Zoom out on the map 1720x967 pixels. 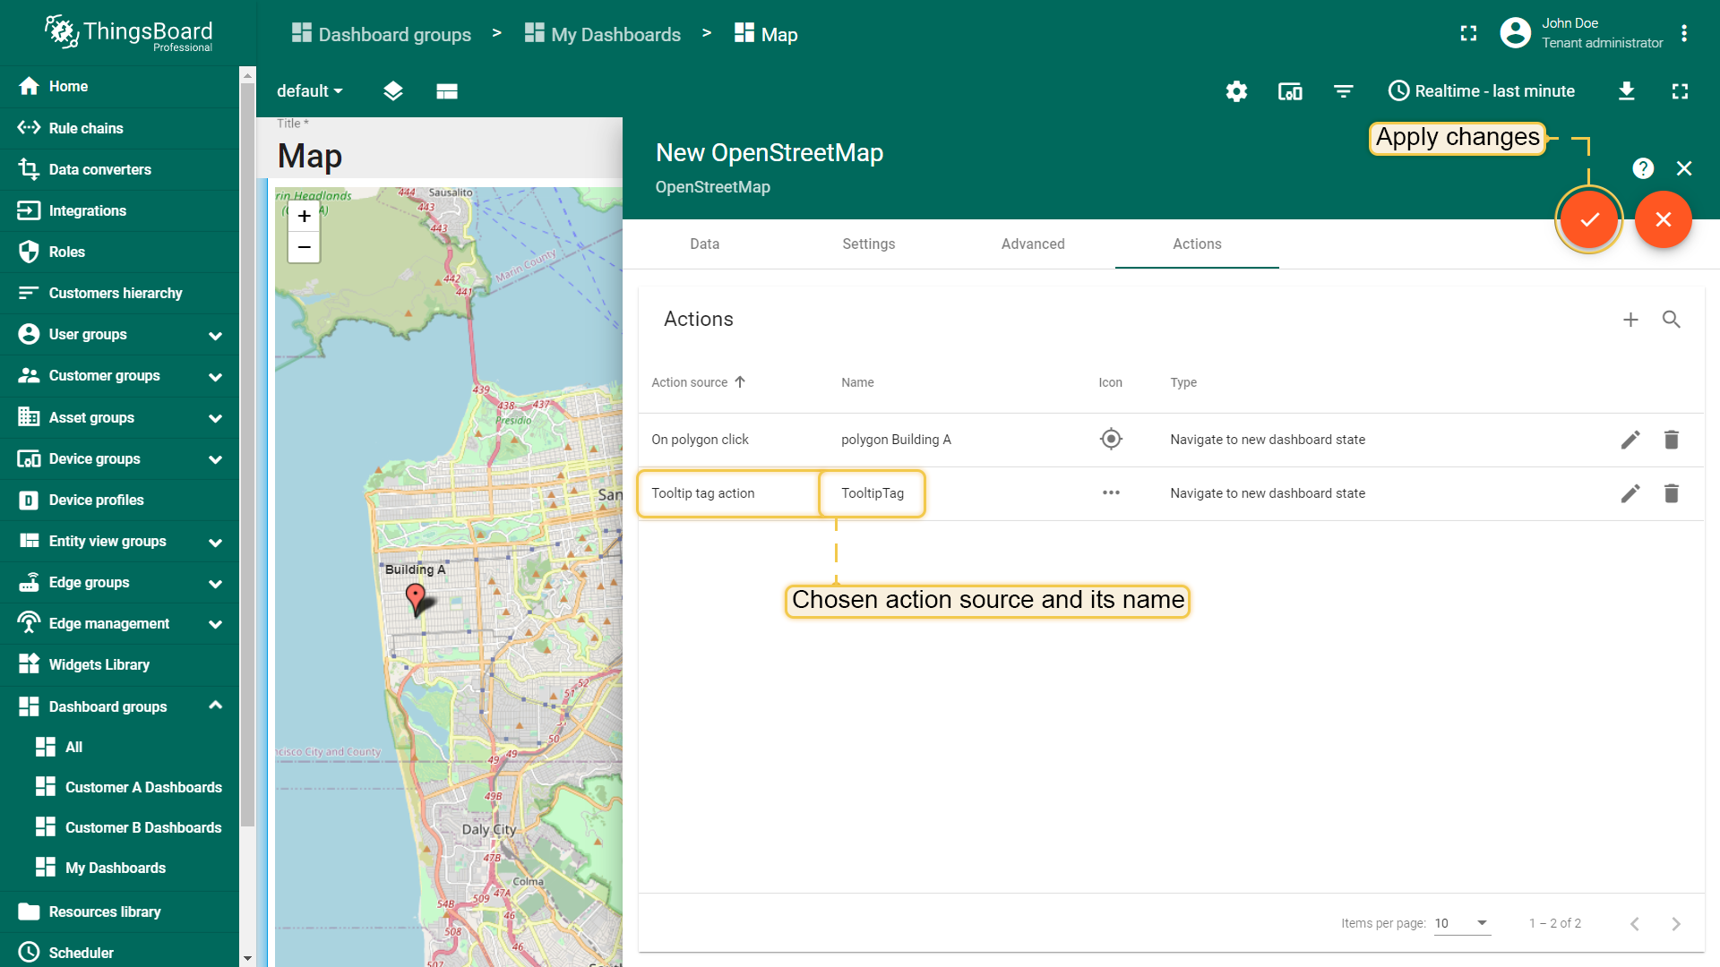click(x=305, y=247)
